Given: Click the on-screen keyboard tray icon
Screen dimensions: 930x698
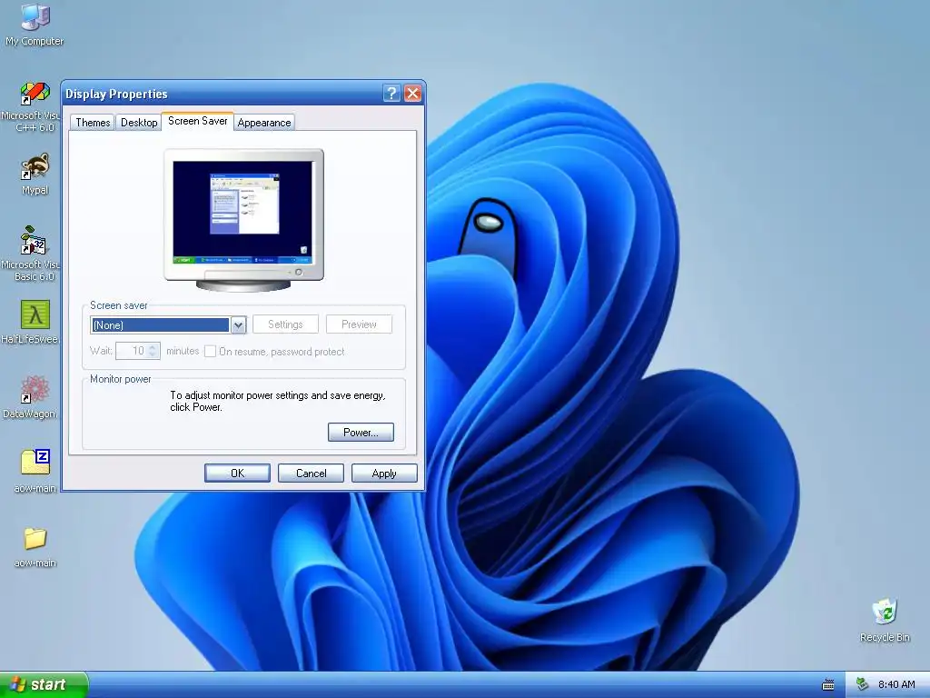Looking at the screenshot, I should click(x=828, y=685).
